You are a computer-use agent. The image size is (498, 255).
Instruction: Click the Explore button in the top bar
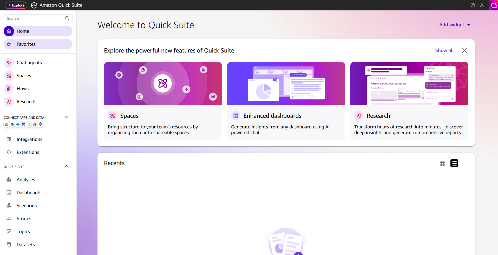click(16, 5)
